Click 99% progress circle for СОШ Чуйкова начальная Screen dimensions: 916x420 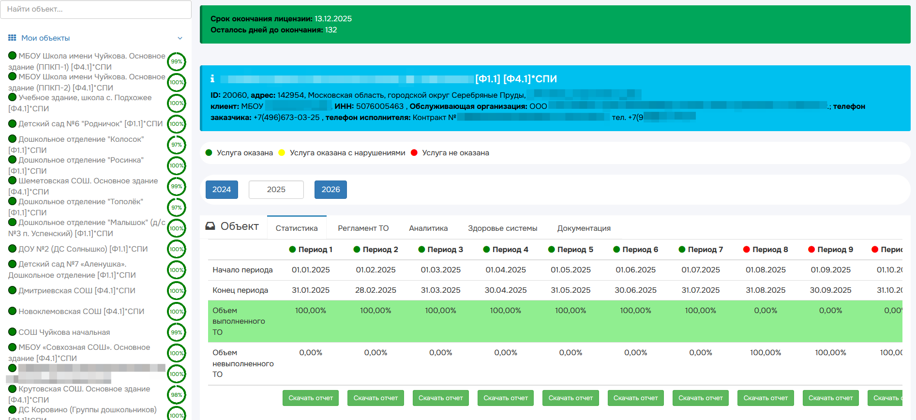[x=177, y=332]
